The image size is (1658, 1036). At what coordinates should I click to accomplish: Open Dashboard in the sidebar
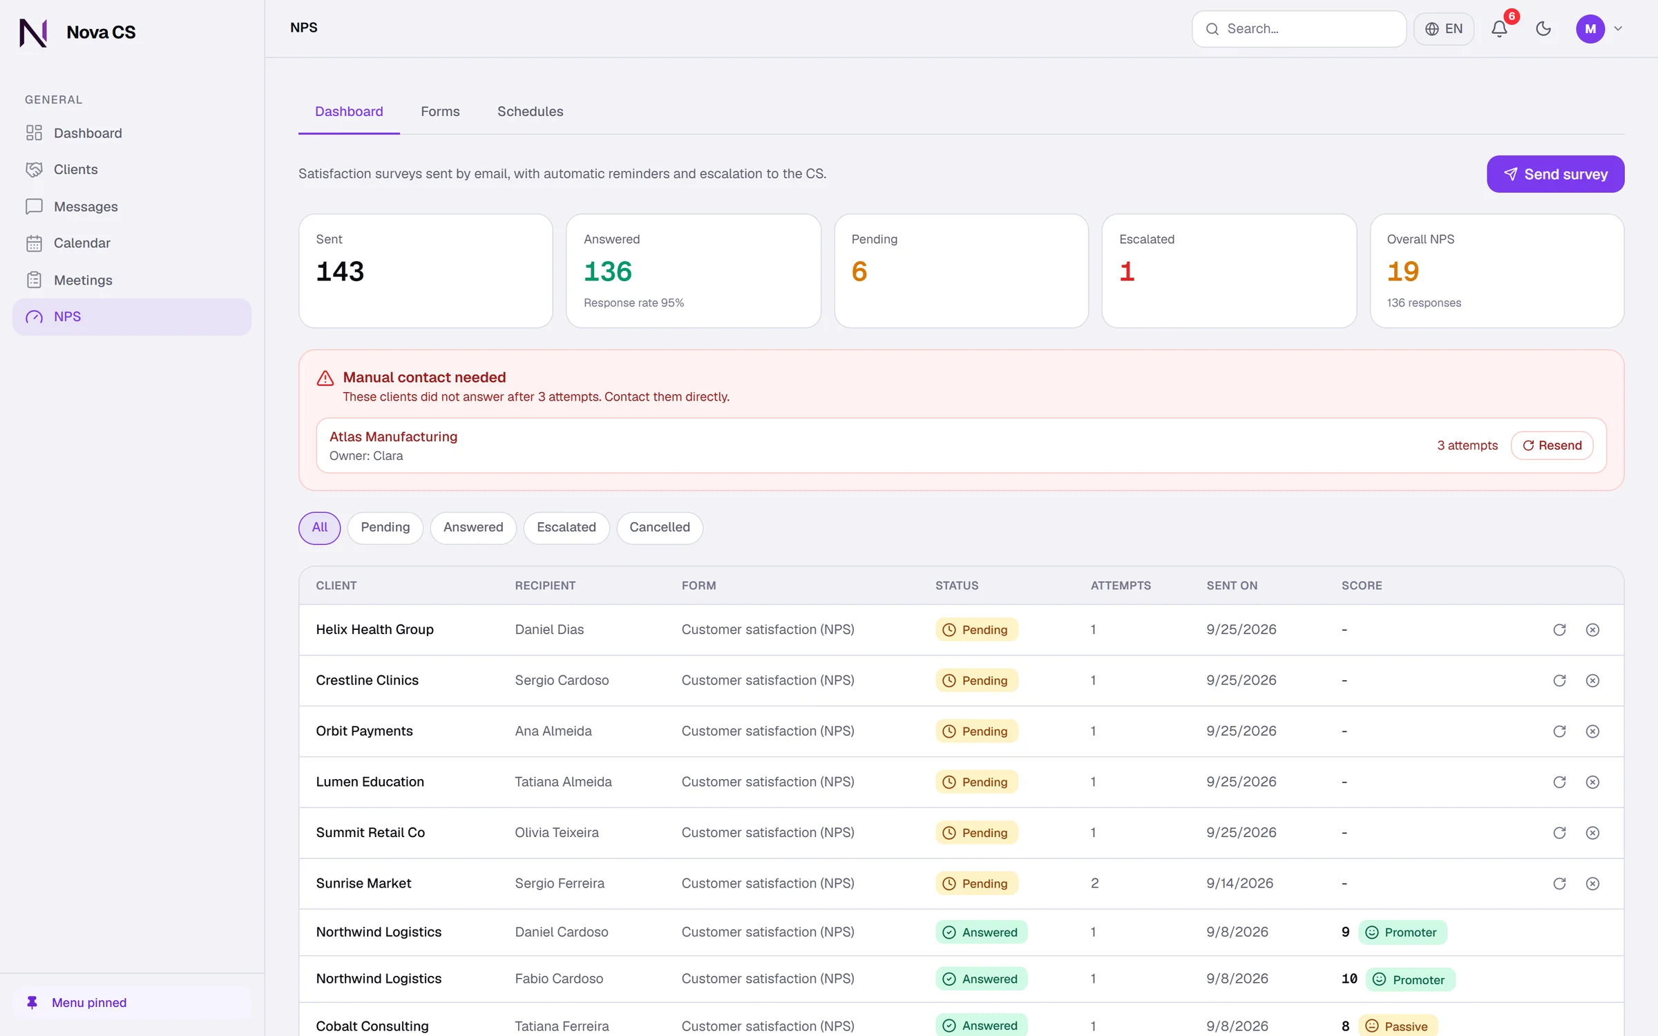pyautogui.click(x=132, y=133)
